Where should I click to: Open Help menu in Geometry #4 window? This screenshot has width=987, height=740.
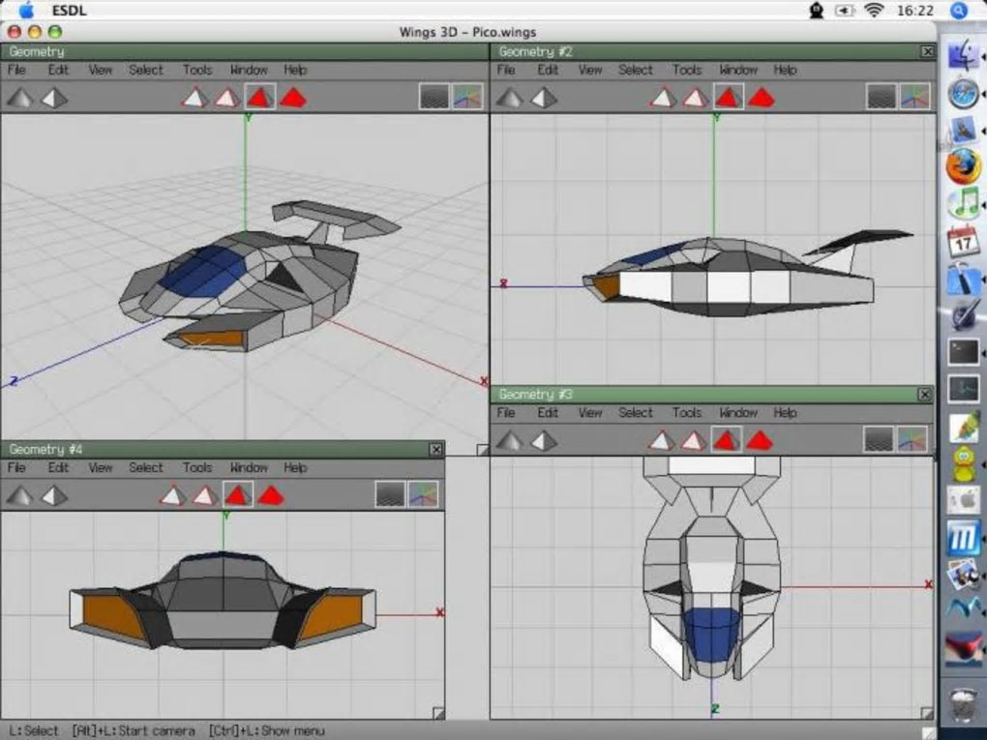295,467
